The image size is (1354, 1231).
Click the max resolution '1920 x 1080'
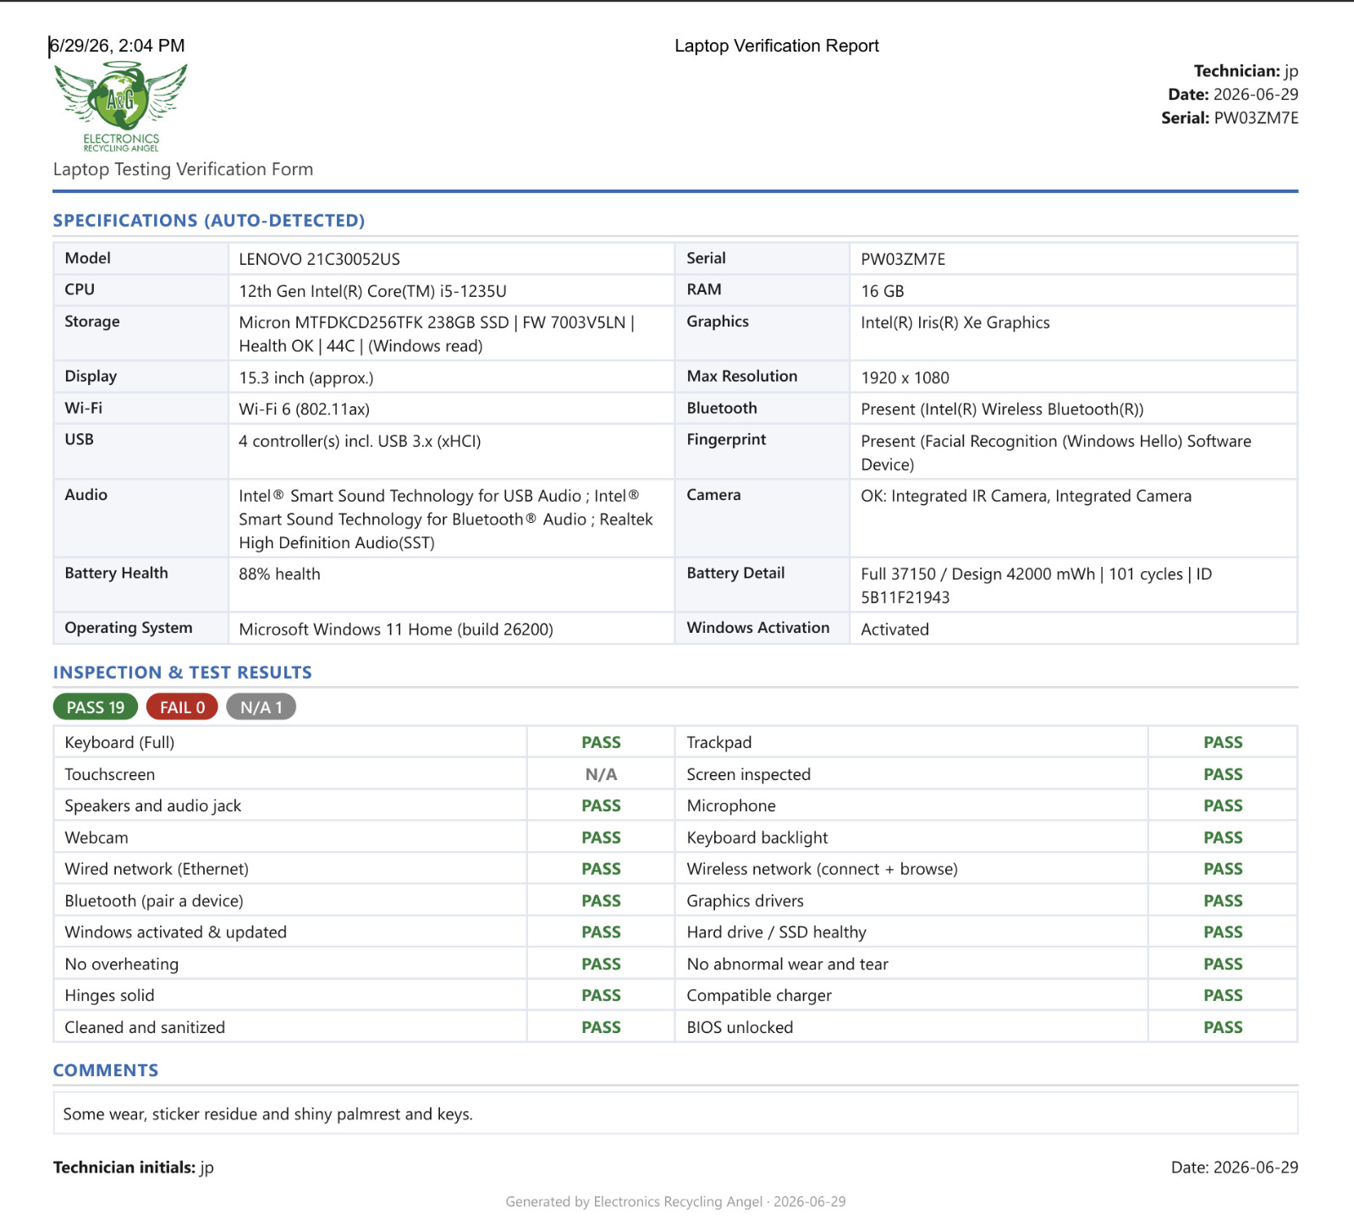(x=905, y=377)
